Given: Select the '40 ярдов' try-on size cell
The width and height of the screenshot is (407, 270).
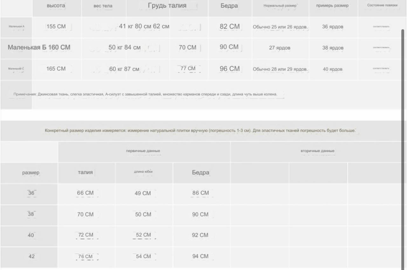Looking at the screenshot, I should coord(333,69).
